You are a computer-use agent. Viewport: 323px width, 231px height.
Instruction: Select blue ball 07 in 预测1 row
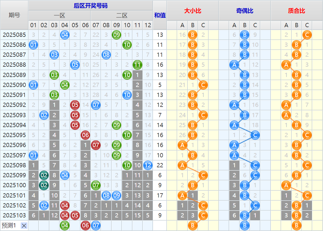(x=96, y=226)
